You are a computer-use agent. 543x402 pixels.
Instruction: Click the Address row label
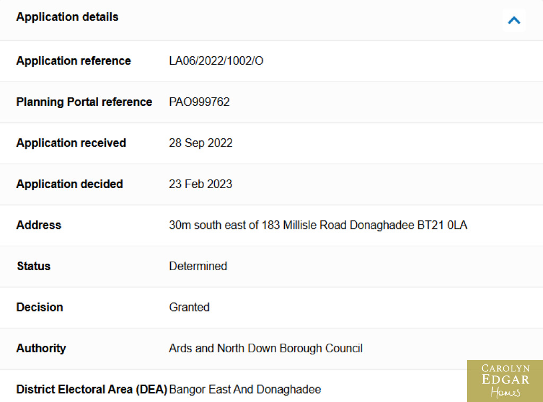[39, 225]
